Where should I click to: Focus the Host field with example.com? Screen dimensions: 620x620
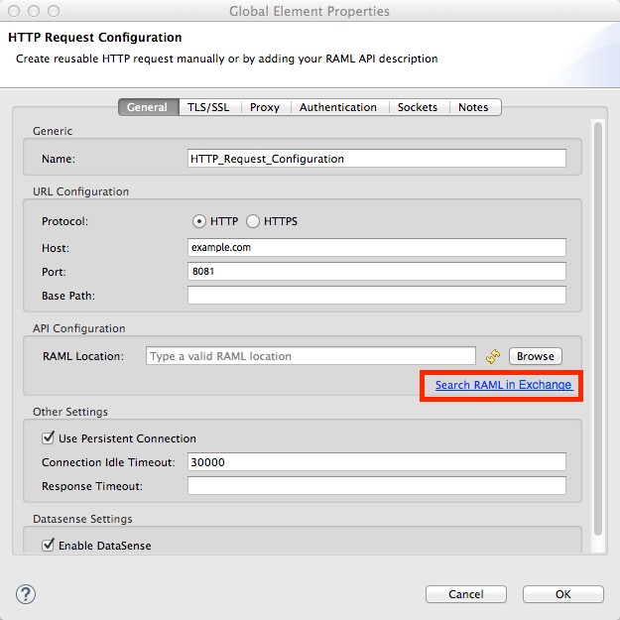point(376,247)
